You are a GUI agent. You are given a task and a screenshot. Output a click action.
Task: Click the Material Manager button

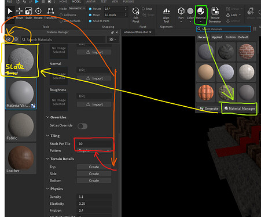tap(240, 108)
